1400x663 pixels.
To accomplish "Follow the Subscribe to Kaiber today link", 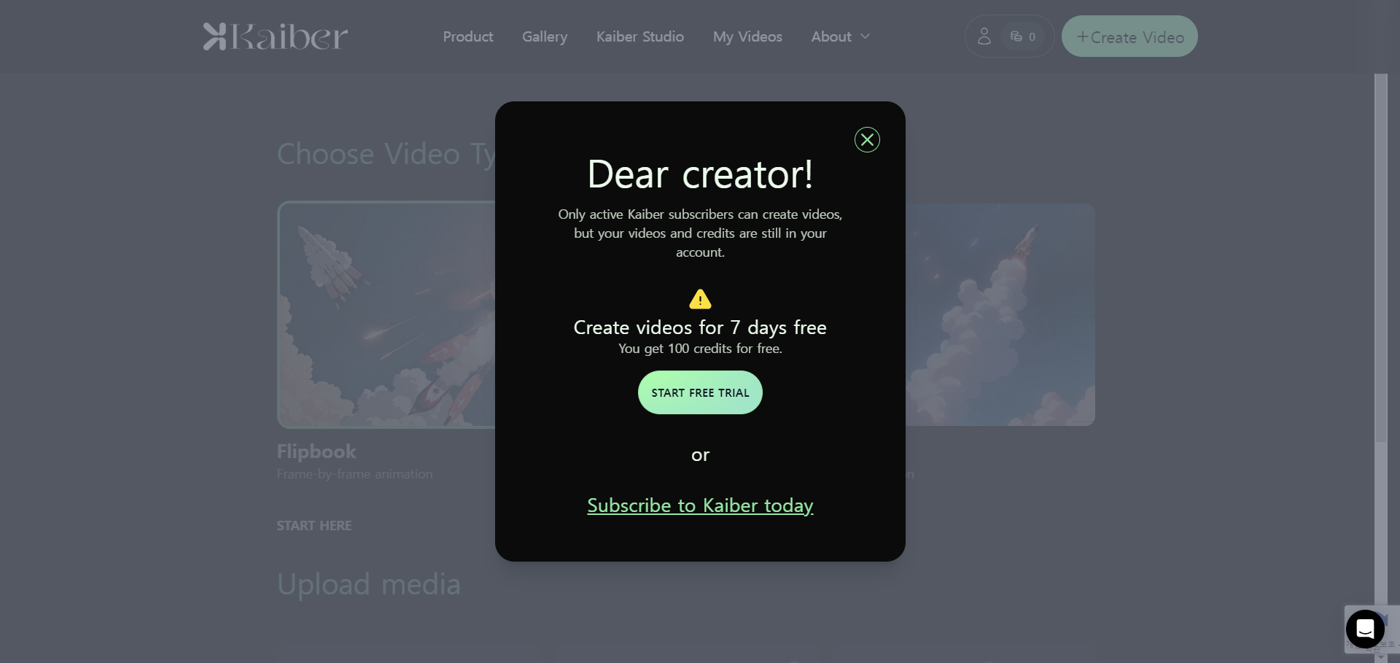I will (x=700, y=505).
